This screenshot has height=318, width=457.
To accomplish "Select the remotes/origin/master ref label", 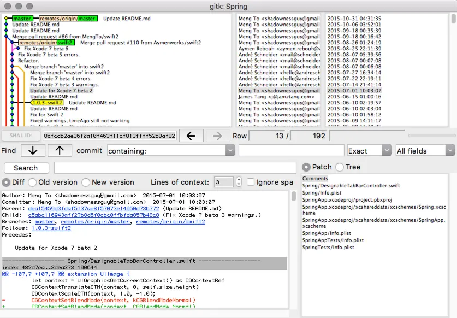I will (x=68, y=19).
